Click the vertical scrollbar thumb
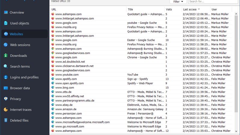 (x=236, y=64)
